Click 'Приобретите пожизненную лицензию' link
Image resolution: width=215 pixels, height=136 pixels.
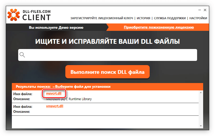[159, 27]
